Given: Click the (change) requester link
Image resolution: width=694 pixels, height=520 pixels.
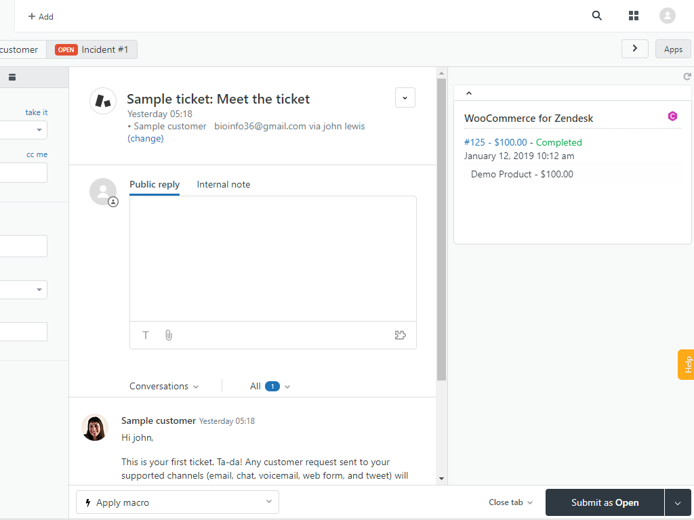Looking at the screenshot, I should pyautogui.click(x=146, y=138).
